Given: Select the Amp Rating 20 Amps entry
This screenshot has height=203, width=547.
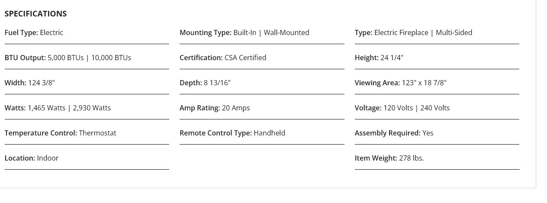Looking at the screenshot, I should [x=215, y=108].
